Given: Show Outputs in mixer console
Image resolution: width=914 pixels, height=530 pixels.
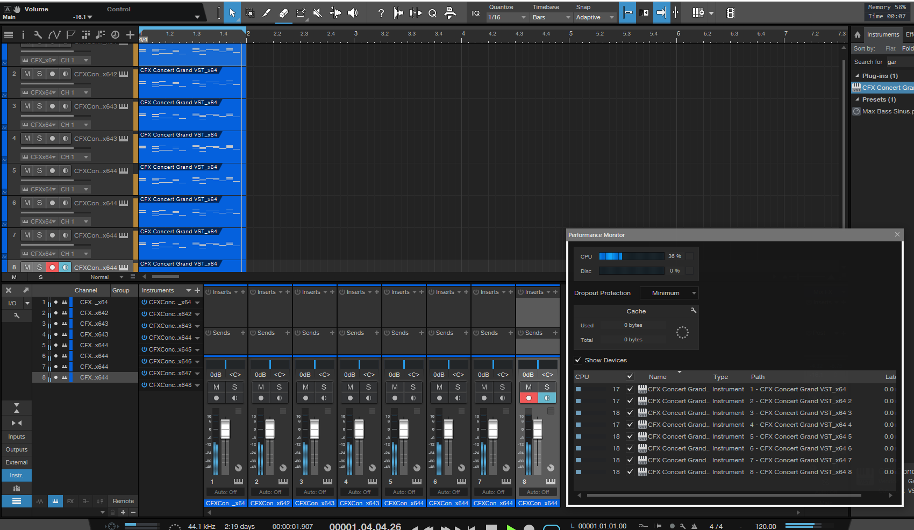Looking at the screenshot, I should coord(17,449).
